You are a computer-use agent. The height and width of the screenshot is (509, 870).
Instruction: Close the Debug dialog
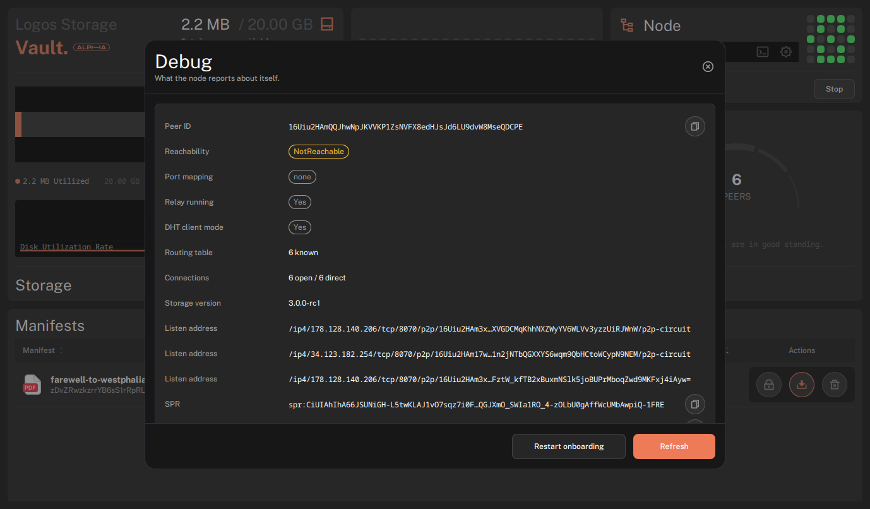pos(708,66)
